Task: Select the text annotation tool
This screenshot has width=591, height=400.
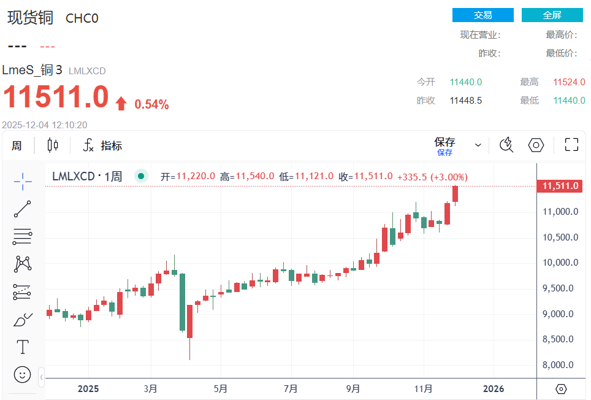Action: tap(23, 347)
